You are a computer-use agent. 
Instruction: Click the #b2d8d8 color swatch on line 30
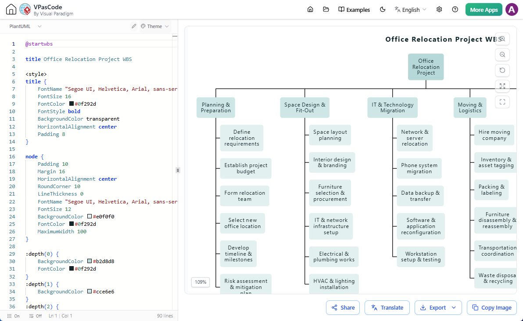(90, 261)
